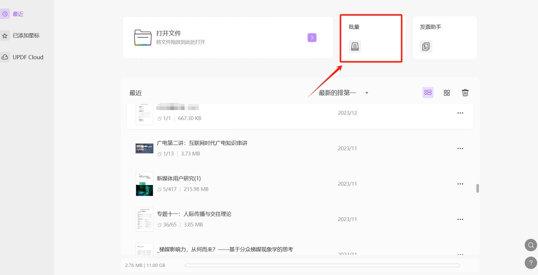Click the colorful folder icon for 打开文件

143,38
